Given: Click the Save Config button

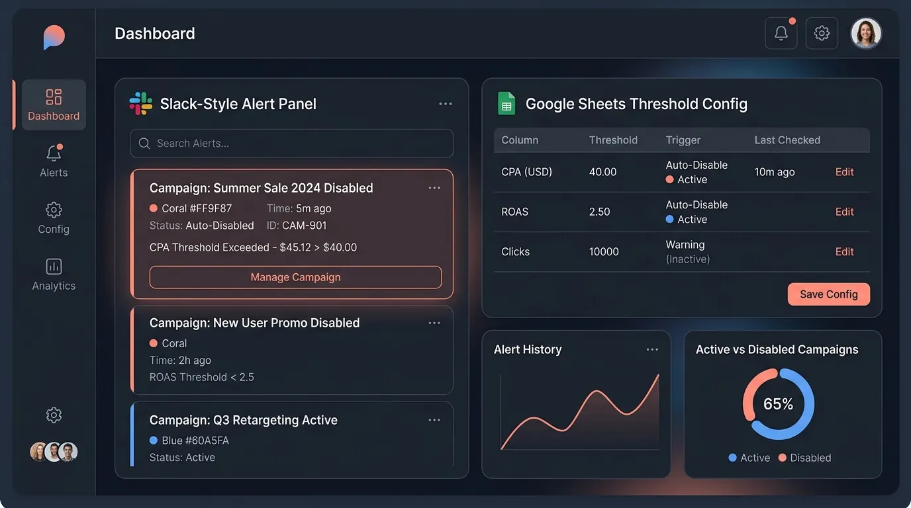Looking at the screenshot, I should point(828,294).
